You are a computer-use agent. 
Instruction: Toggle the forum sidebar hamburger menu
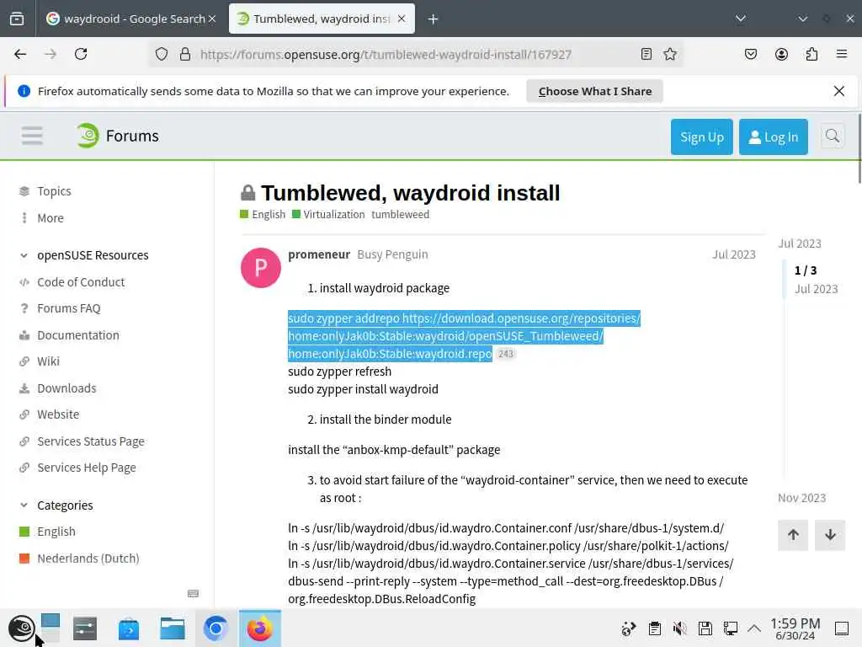(33, 136)
